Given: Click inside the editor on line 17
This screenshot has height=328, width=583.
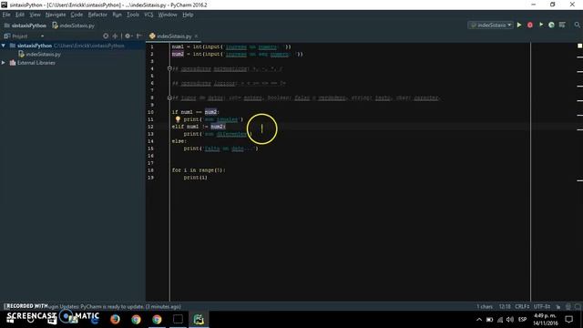Looking at the screenshot, I should point(350,163).
